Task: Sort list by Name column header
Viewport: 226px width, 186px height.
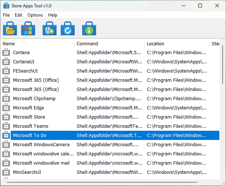Action: [x=37, y=44]
